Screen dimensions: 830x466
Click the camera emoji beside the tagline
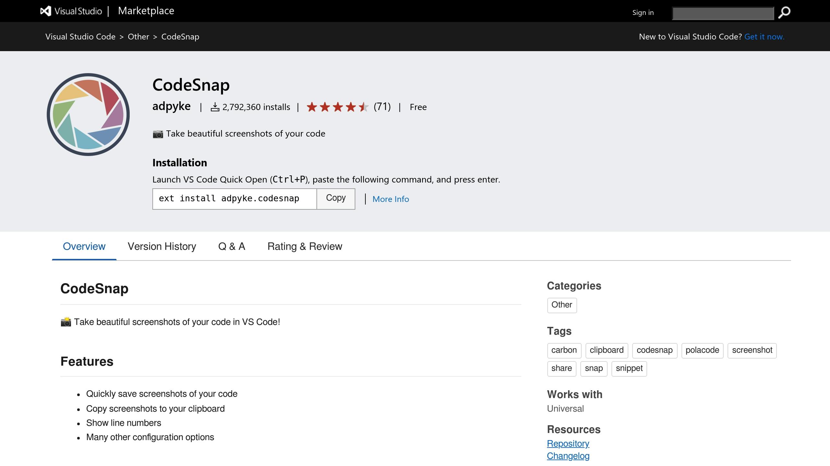158,134
